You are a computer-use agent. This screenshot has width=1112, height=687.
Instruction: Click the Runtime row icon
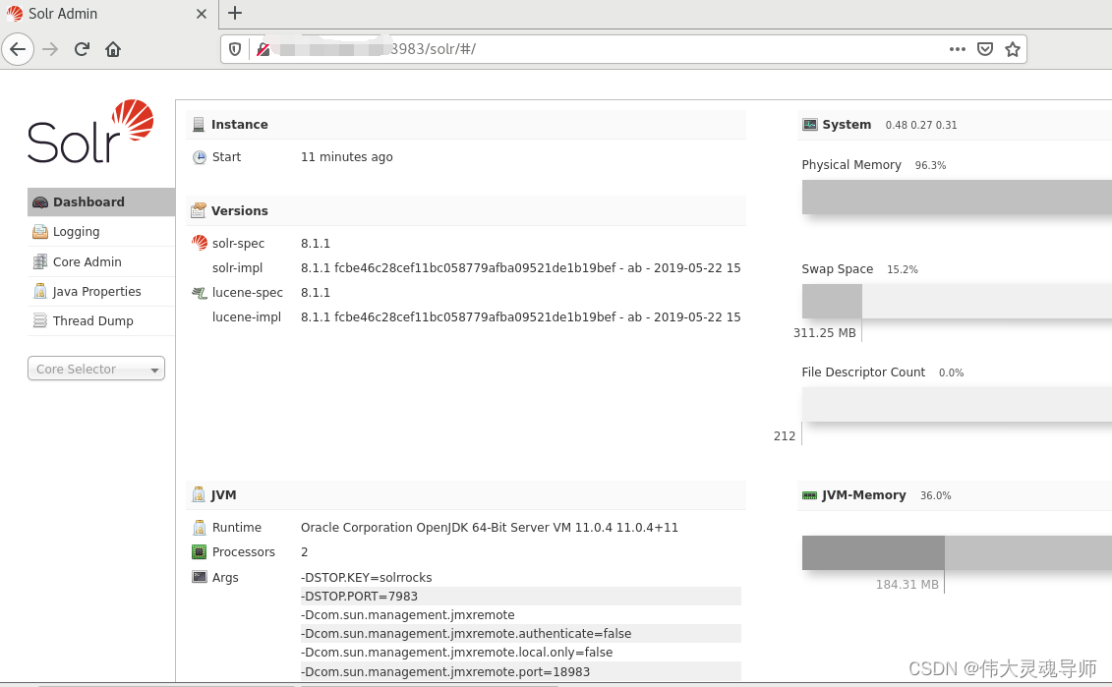coord(200,528)
